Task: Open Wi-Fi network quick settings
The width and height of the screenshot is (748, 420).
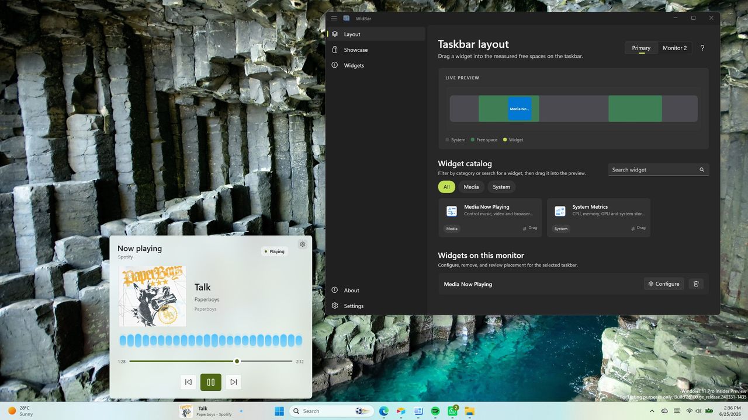Action: 690,411
